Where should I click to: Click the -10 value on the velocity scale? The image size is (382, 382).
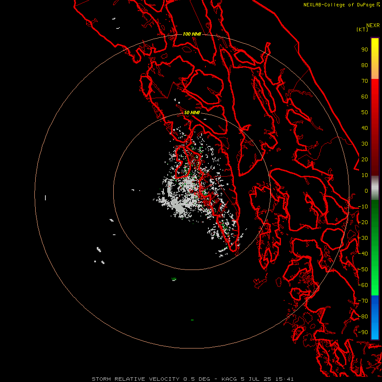363,207
